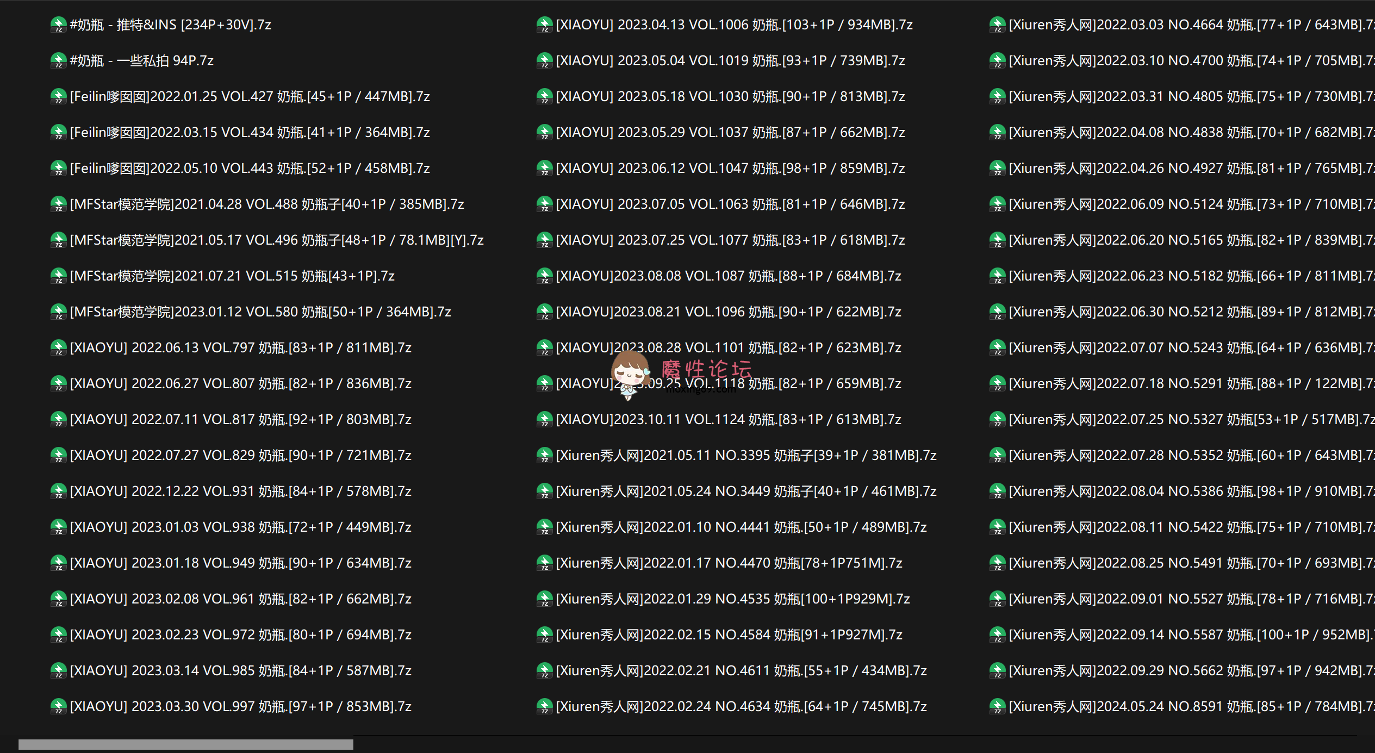Click the file icon of MFStar VOL.515

pos(58,276)
